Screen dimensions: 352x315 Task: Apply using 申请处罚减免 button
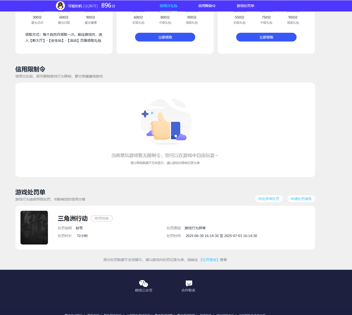301,199
